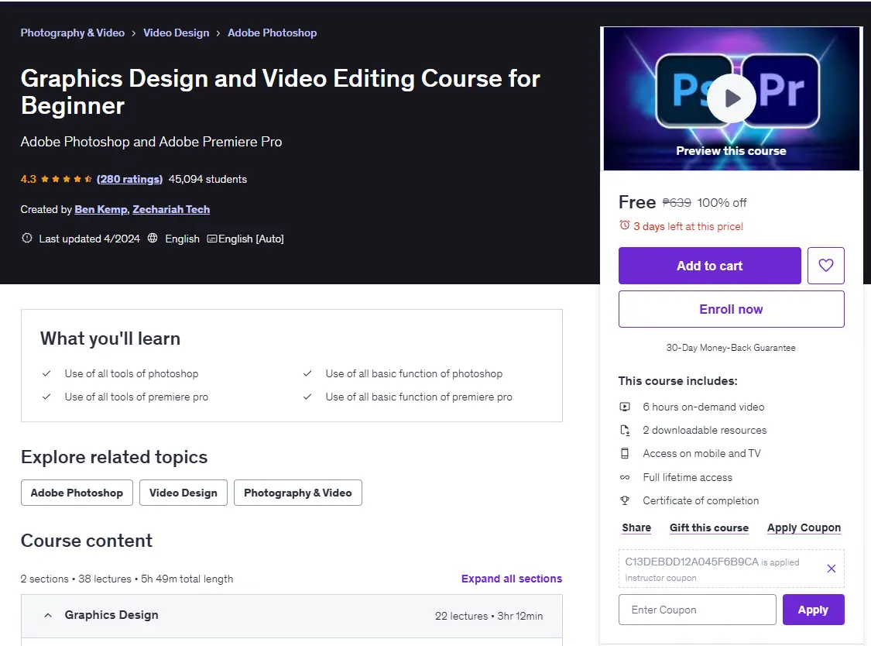Add the course to cart
This screenshot has height=646, width=871.
(709, 266)
